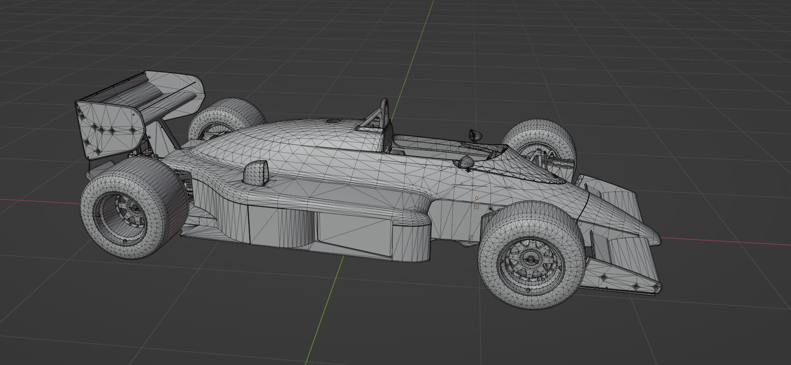791x365 pixels.
Task: Click the air duct on the sidepod top
Action: click(256, 173)
